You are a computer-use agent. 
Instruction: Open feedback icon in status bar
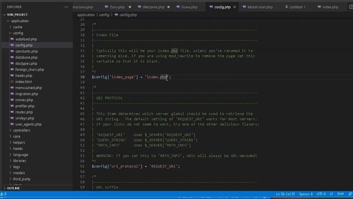click(x=350, y=194)
